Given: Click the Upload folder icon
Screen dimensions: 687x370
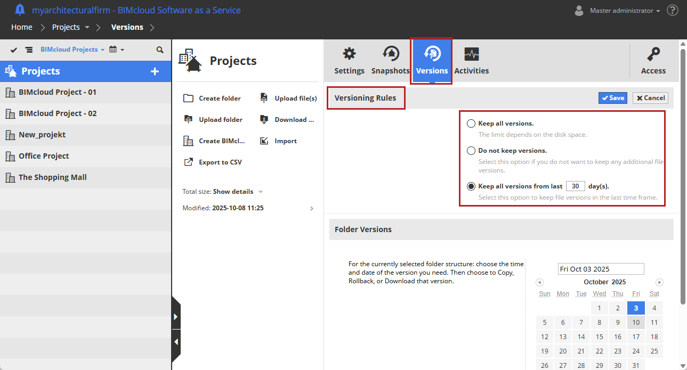Looking at the screenshot, I should coord(188,119).
